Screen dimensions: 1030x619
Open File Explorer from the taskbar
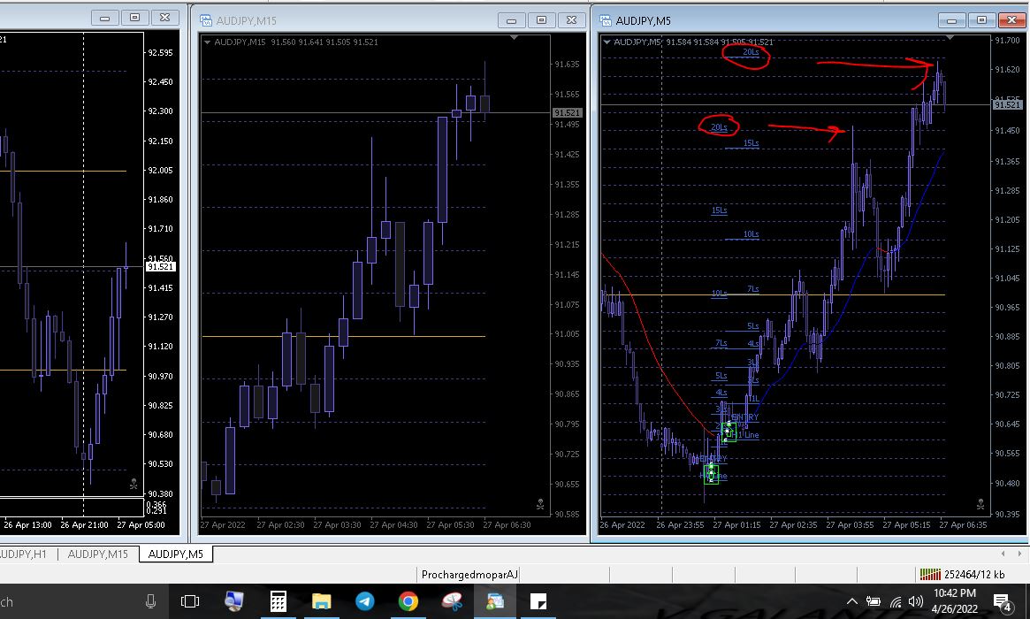[321, 601]
